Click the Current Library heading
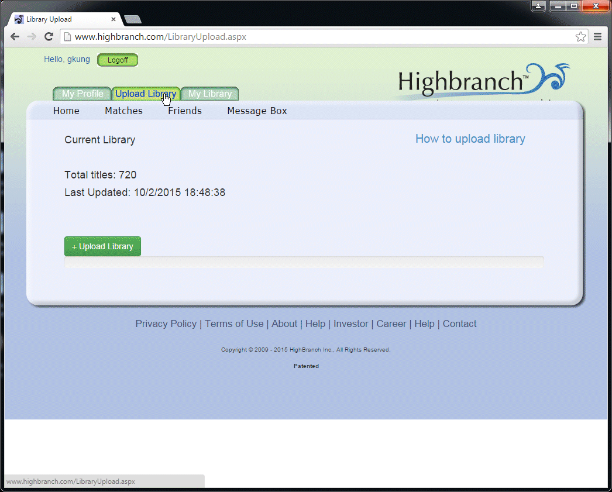This screenshot has width=612, height=492. (x=100, y=140)
